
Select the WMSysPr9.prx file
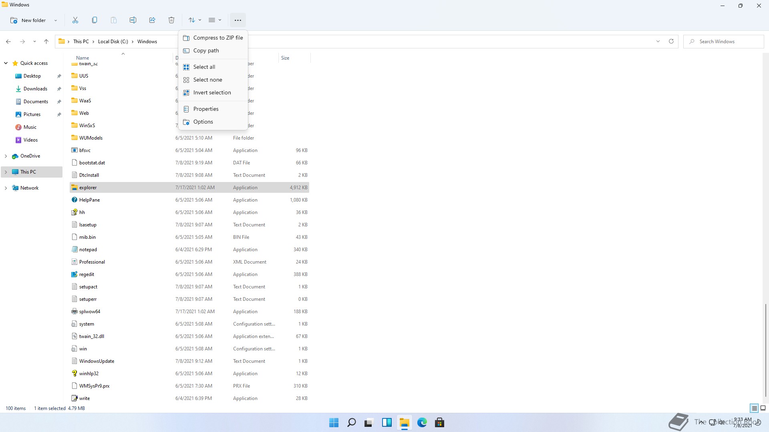coord(189,386)
